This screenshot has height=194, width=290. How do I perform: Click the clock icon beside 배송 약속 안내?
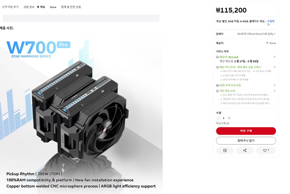point(217,67)
